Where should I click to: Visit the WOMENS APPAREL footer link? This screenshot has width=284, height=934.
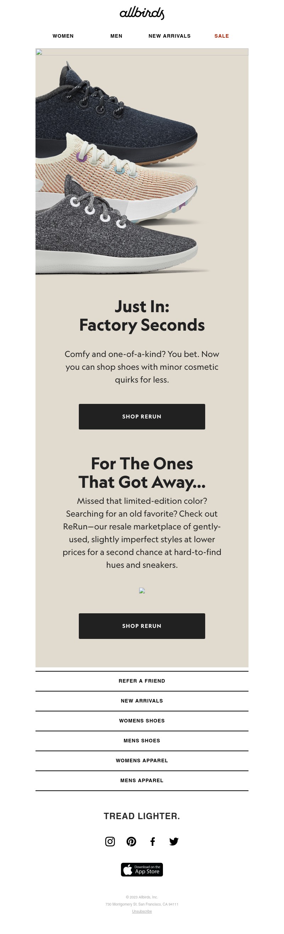[x=142, y=761]
